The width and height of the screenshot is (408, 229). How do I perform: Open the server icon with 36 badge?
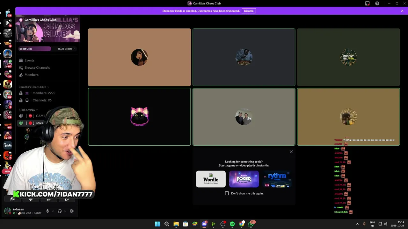click(x=8, y=94)
